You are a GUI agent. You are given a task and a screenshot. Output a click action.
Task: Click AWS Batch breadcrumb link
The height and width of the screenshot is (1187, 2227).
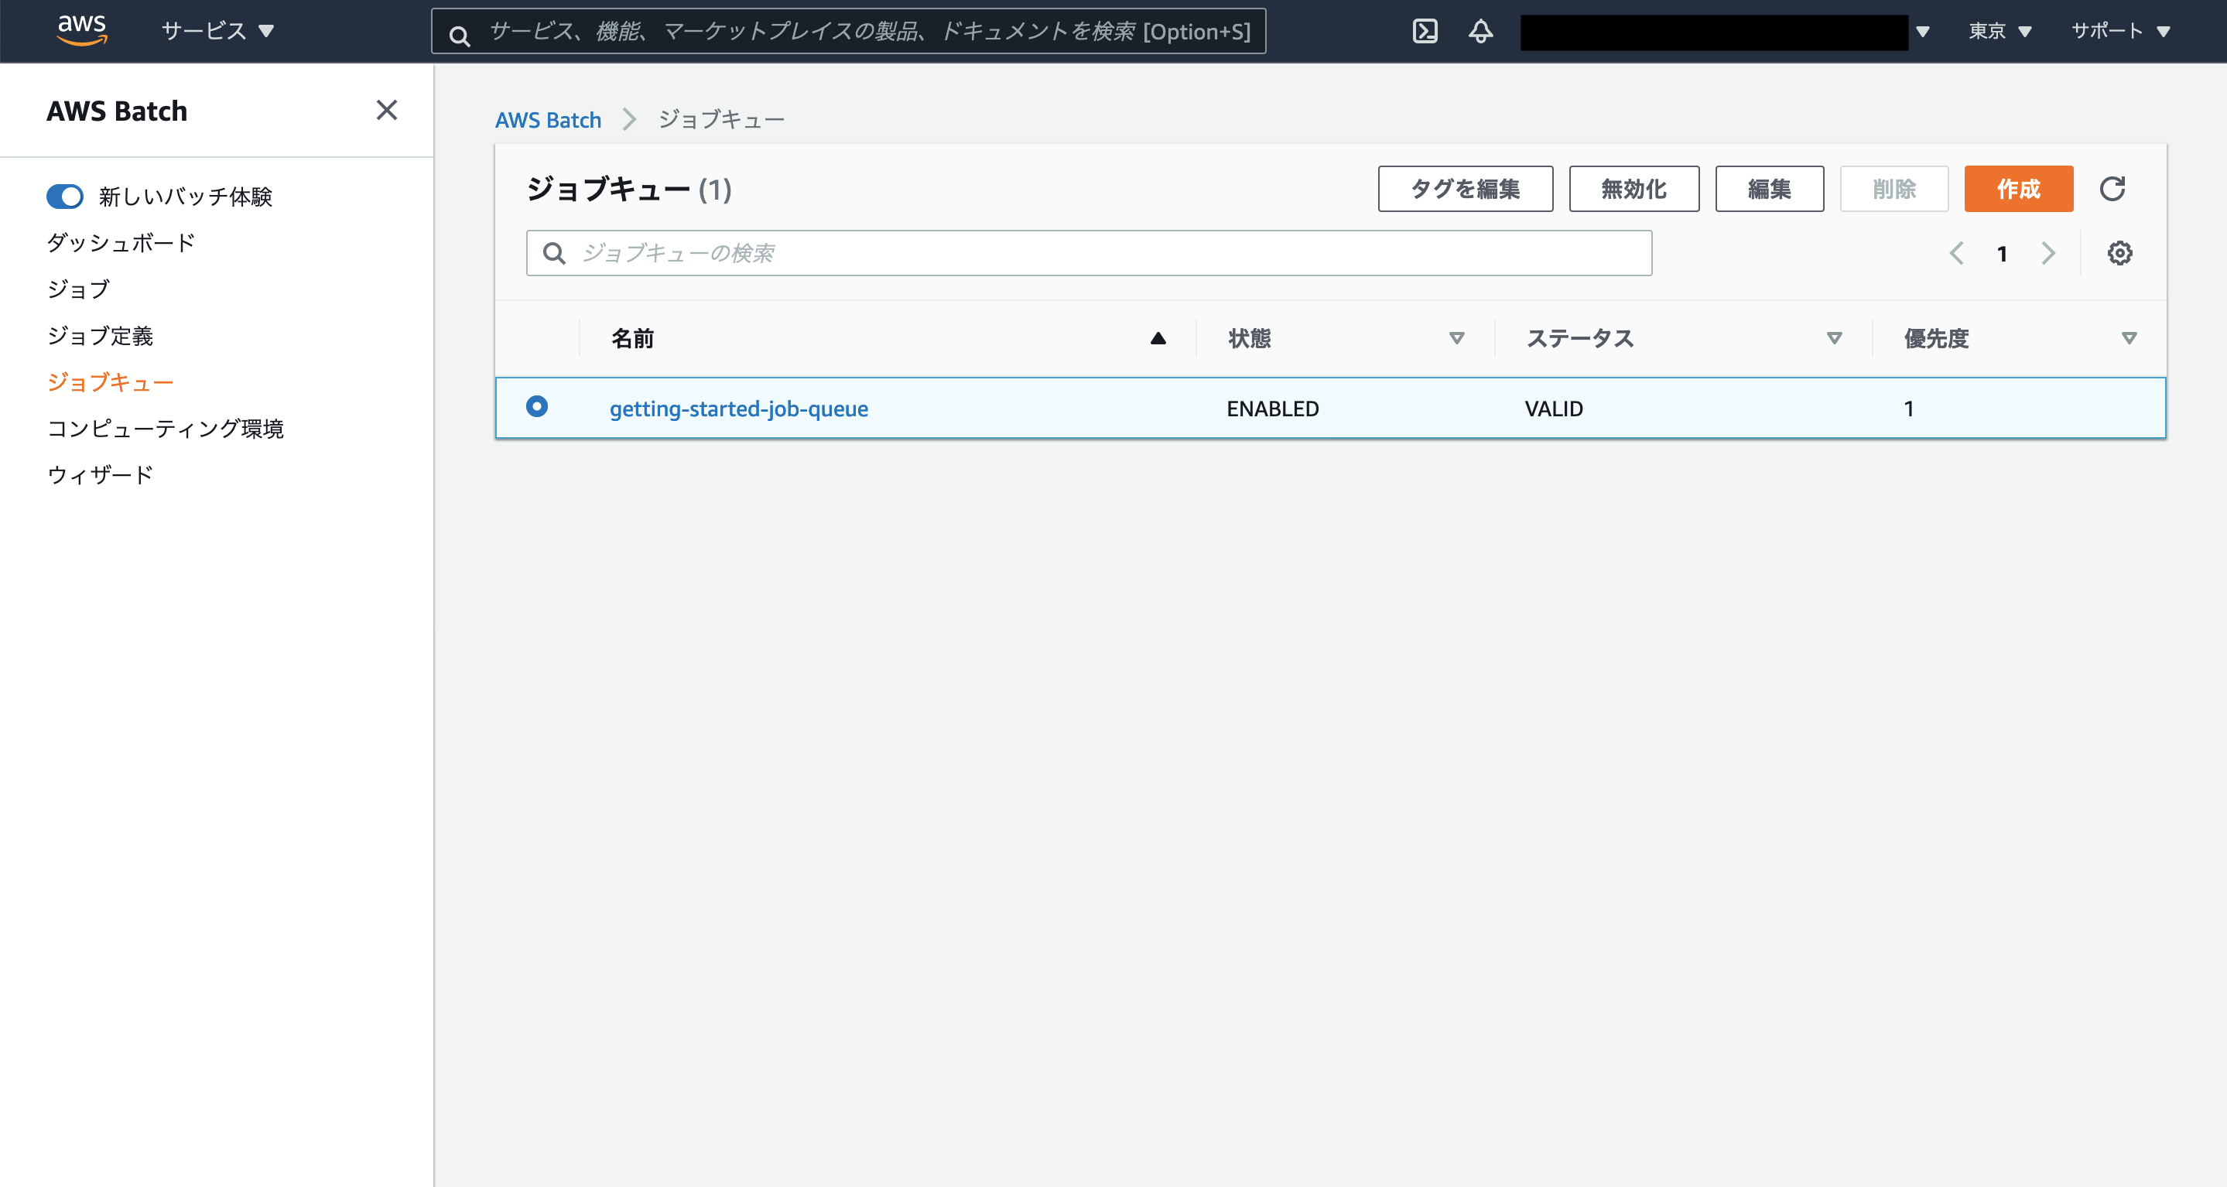[x=547, y=119]
